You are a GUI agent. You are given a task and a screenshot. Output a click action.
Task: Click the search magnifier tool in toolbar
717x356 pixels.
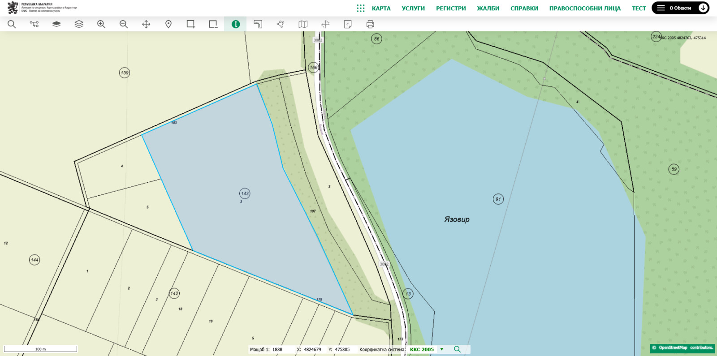[x=12, y=24]
